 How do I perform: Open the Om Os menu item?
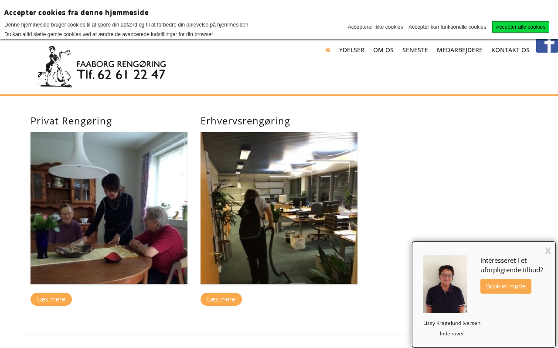click(383, 50)
